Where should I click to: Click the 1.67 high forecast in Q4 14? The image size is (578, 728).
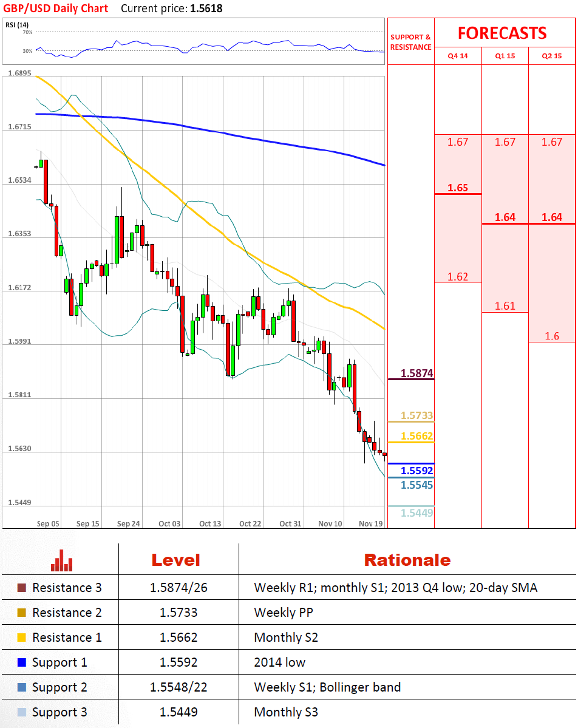[458, 142]
